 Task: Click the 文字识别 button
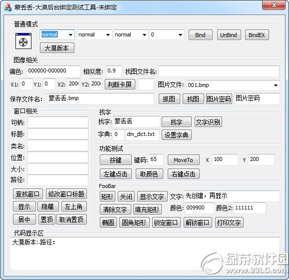coord(208,122)
